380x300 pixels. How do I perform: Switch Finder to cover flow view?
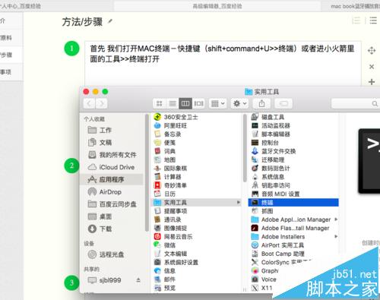coord(198,103)
